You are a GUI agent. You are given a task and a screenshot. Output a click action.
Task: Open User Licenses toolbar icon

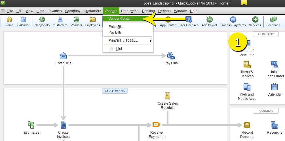(189, 21)
